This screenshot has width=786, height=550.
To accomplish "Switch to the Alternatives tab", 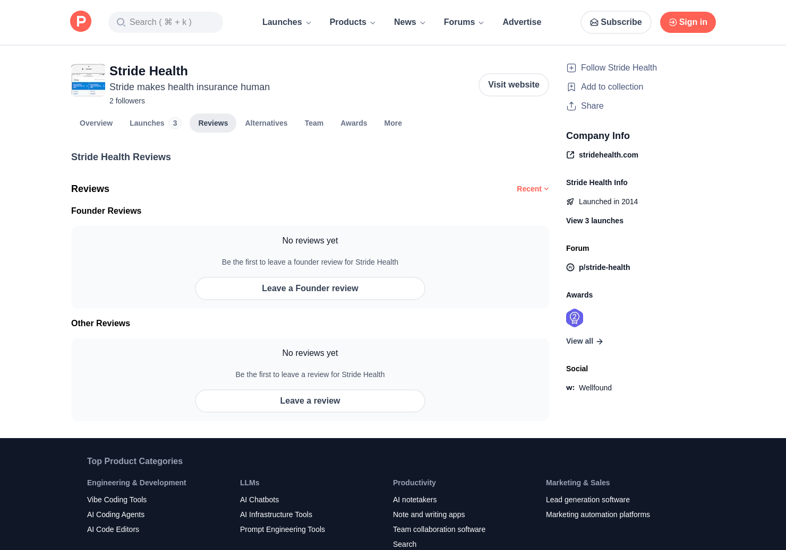I will 266,123.
